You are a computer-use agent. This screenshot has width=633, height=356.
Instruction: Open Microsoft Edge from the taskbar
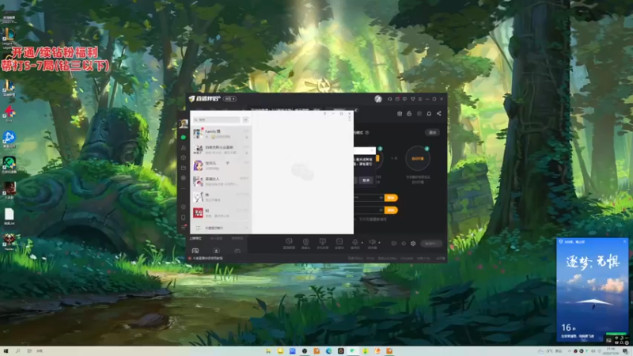coord(328,351)
